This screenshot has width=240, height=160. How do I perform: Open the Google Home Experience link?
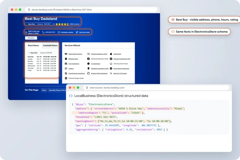click(77, 73)
